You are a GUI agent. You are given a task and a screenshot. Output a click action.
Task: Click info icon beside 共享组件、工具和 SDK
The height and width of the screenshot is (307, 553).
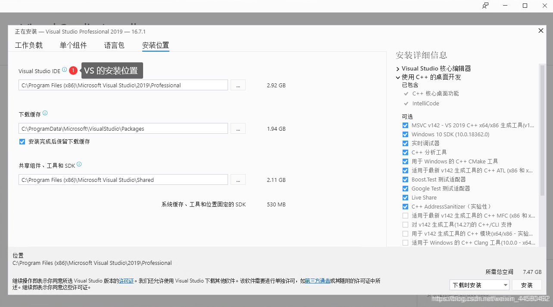point(79,164)
